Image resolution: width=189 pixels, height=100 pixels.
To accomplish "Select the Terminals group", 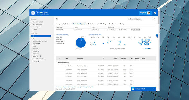I will pos(35,54).
